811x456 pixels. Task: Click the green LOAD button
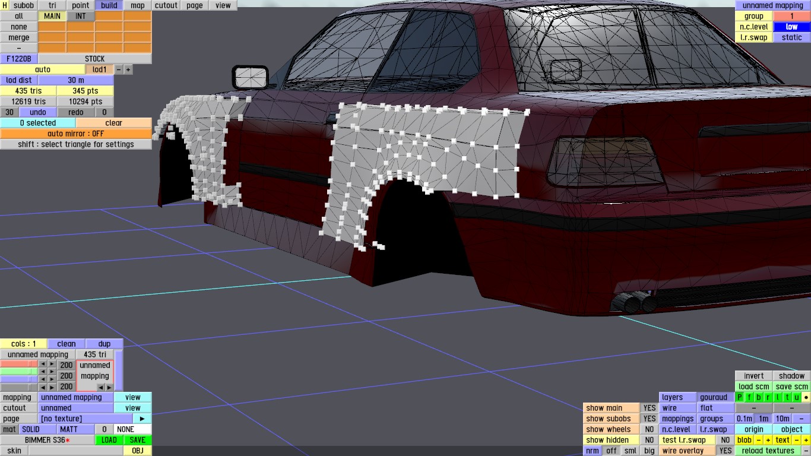(109, 440)
